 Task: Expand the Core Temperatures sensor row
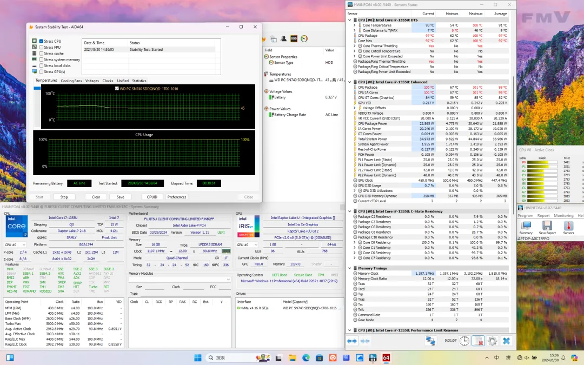coord(355,25)
